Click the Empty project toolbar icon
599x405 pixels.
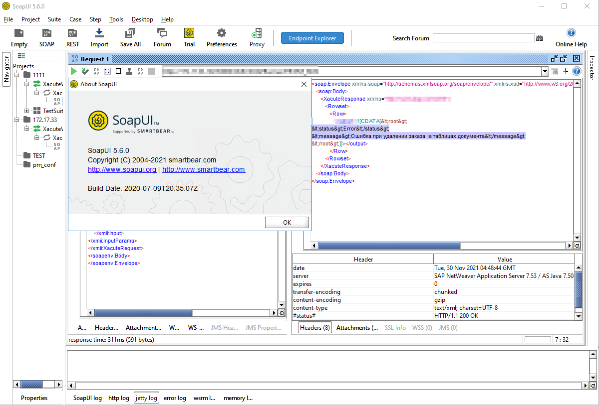click(x=19, y=33)
